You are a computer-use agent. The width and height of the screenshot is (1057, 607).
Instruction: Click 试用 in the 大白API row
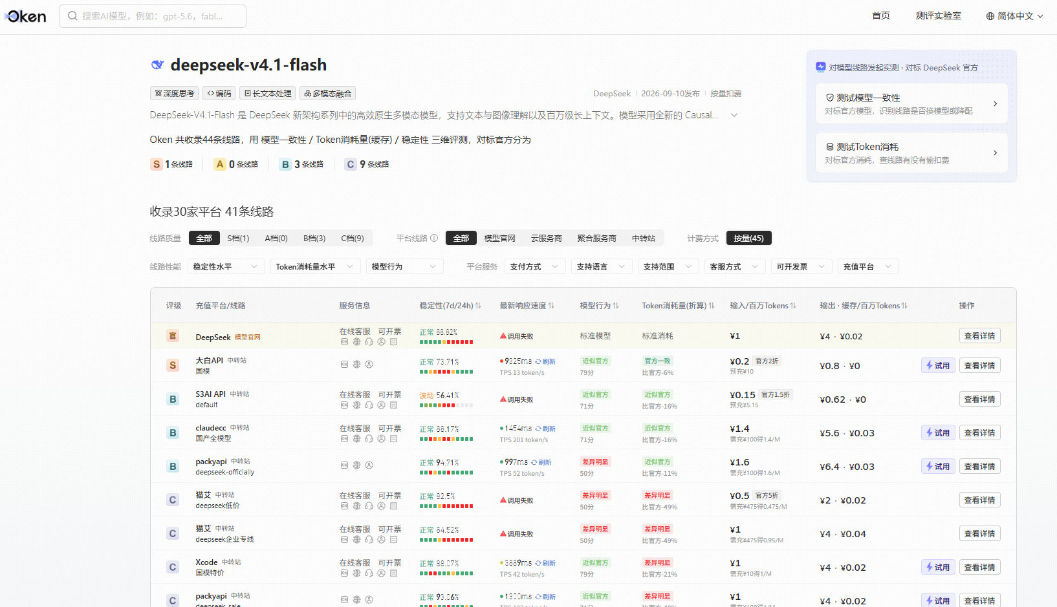[938, 366]
